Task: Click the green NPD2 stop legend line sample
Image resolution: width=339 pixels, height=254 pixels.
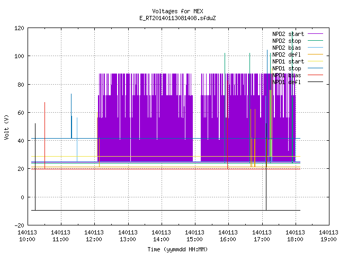Action: coord(316,41)
